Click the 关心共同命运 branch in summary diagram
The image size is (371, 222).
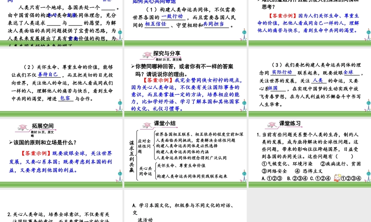(x=145, y=171)
